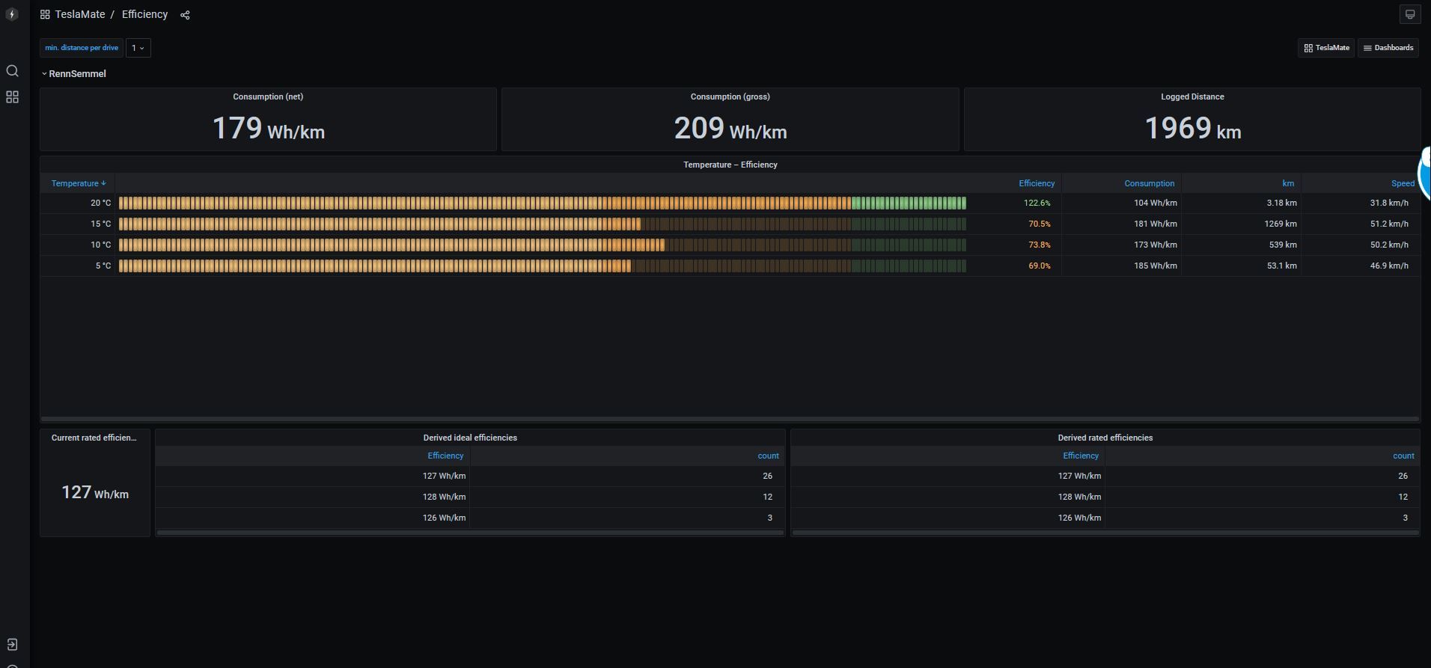Sort Derived rated efficiencies by count

pyautogui.click(x=1403, y=456)
